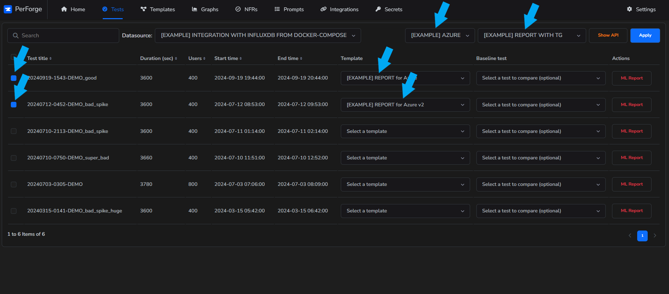Sort by Duration (sec) column arrows
This screenshot has height=294, width=669.
176,59
